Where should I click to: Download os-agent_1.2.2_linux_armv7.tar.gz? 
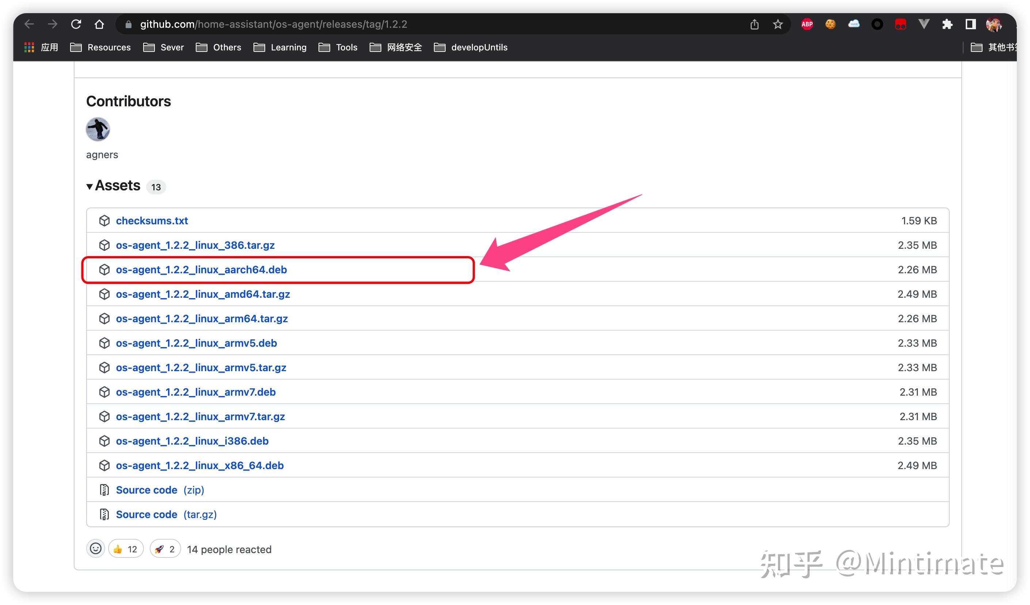(200, 416)
